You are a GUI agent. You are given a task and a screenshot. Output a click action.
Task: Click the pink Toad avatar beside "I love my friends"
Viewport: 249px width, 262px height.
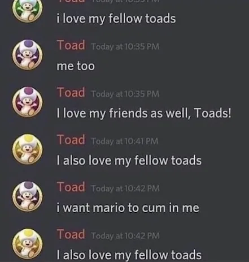[28, 102]
